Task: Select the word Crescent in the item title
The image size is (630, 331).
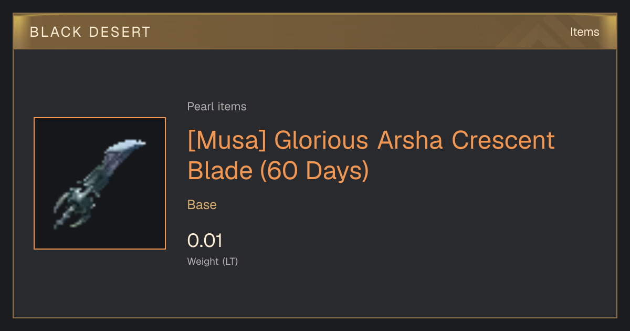Action: [503, 141]
